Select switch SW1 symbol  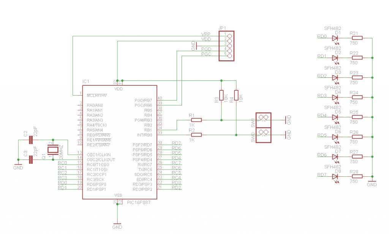264,120
